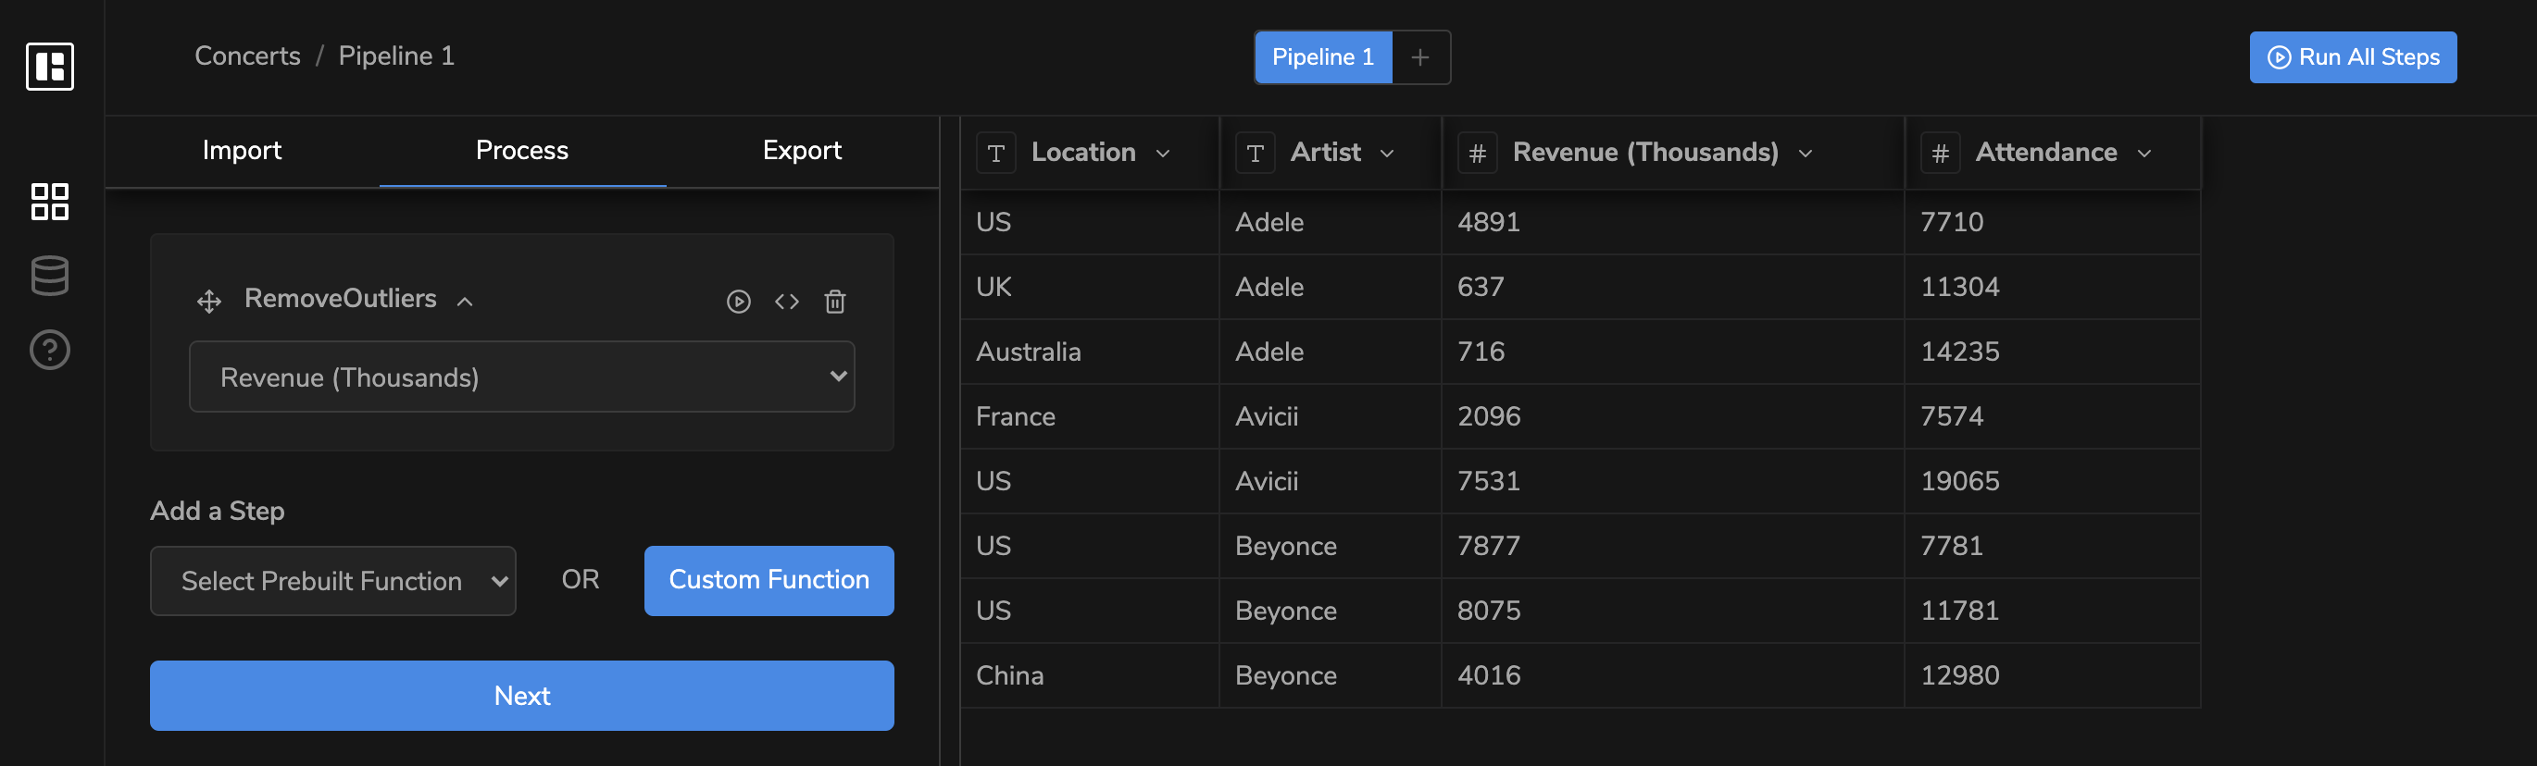Grab the RemoveOutliers move handle icon
The width and height of the screenshot is (2537, 766).
208,302
